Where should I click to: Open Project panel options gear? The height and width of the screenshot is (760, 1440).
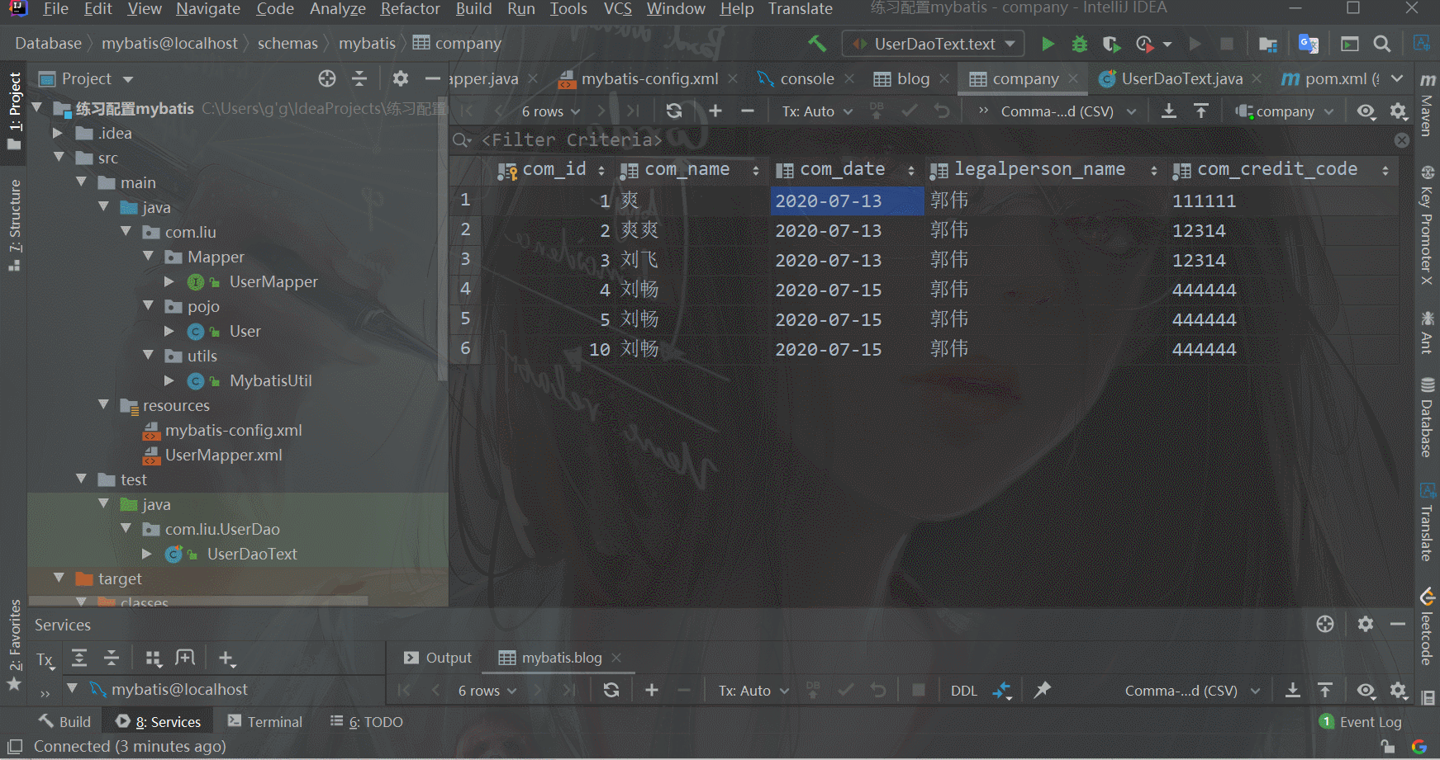pos(401,78)
